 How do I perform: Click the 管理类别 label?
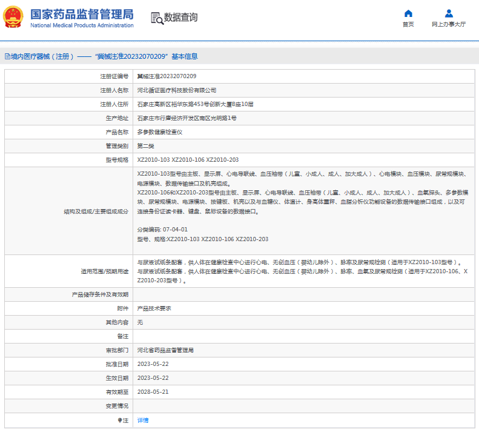(x=117, y=146)
